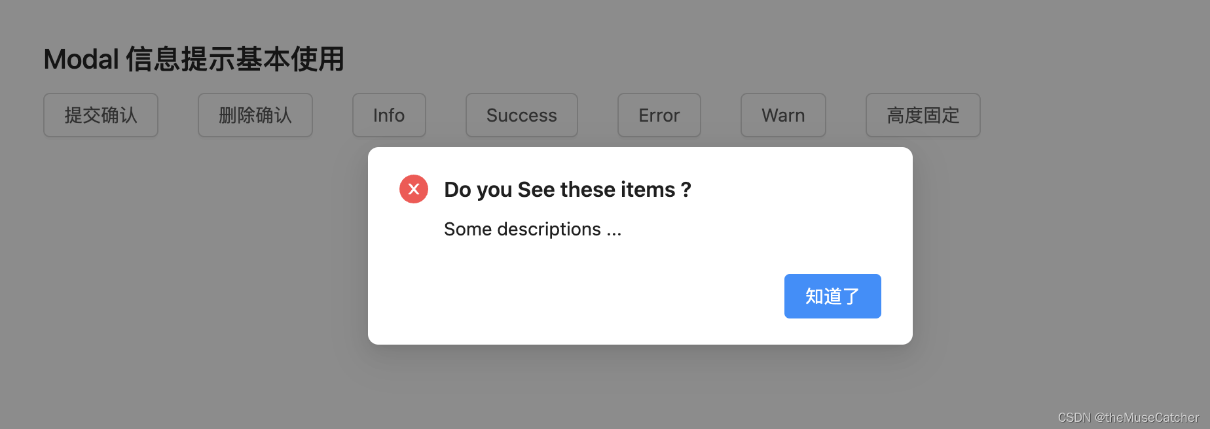
Task: Click 'Do you See' in the dialog title
Action: 499,190
